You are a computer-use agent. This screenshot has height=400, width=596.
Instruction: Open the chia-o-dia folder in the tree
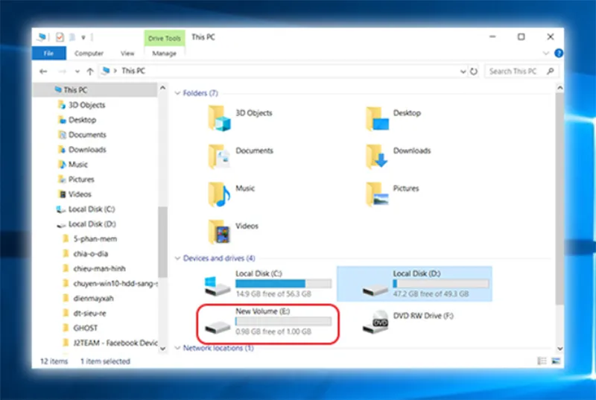tap(90, 254)
